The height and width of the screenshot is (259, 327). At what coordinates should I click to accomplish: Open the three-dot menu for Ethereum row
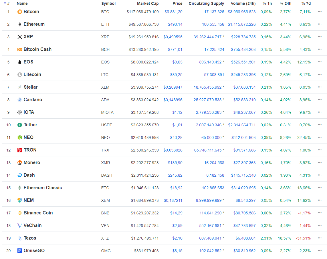tap(320, 24)
